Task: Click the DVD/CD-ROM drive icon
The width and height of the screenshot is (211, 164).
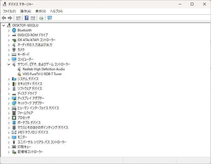Action: [x=14, y=35]
